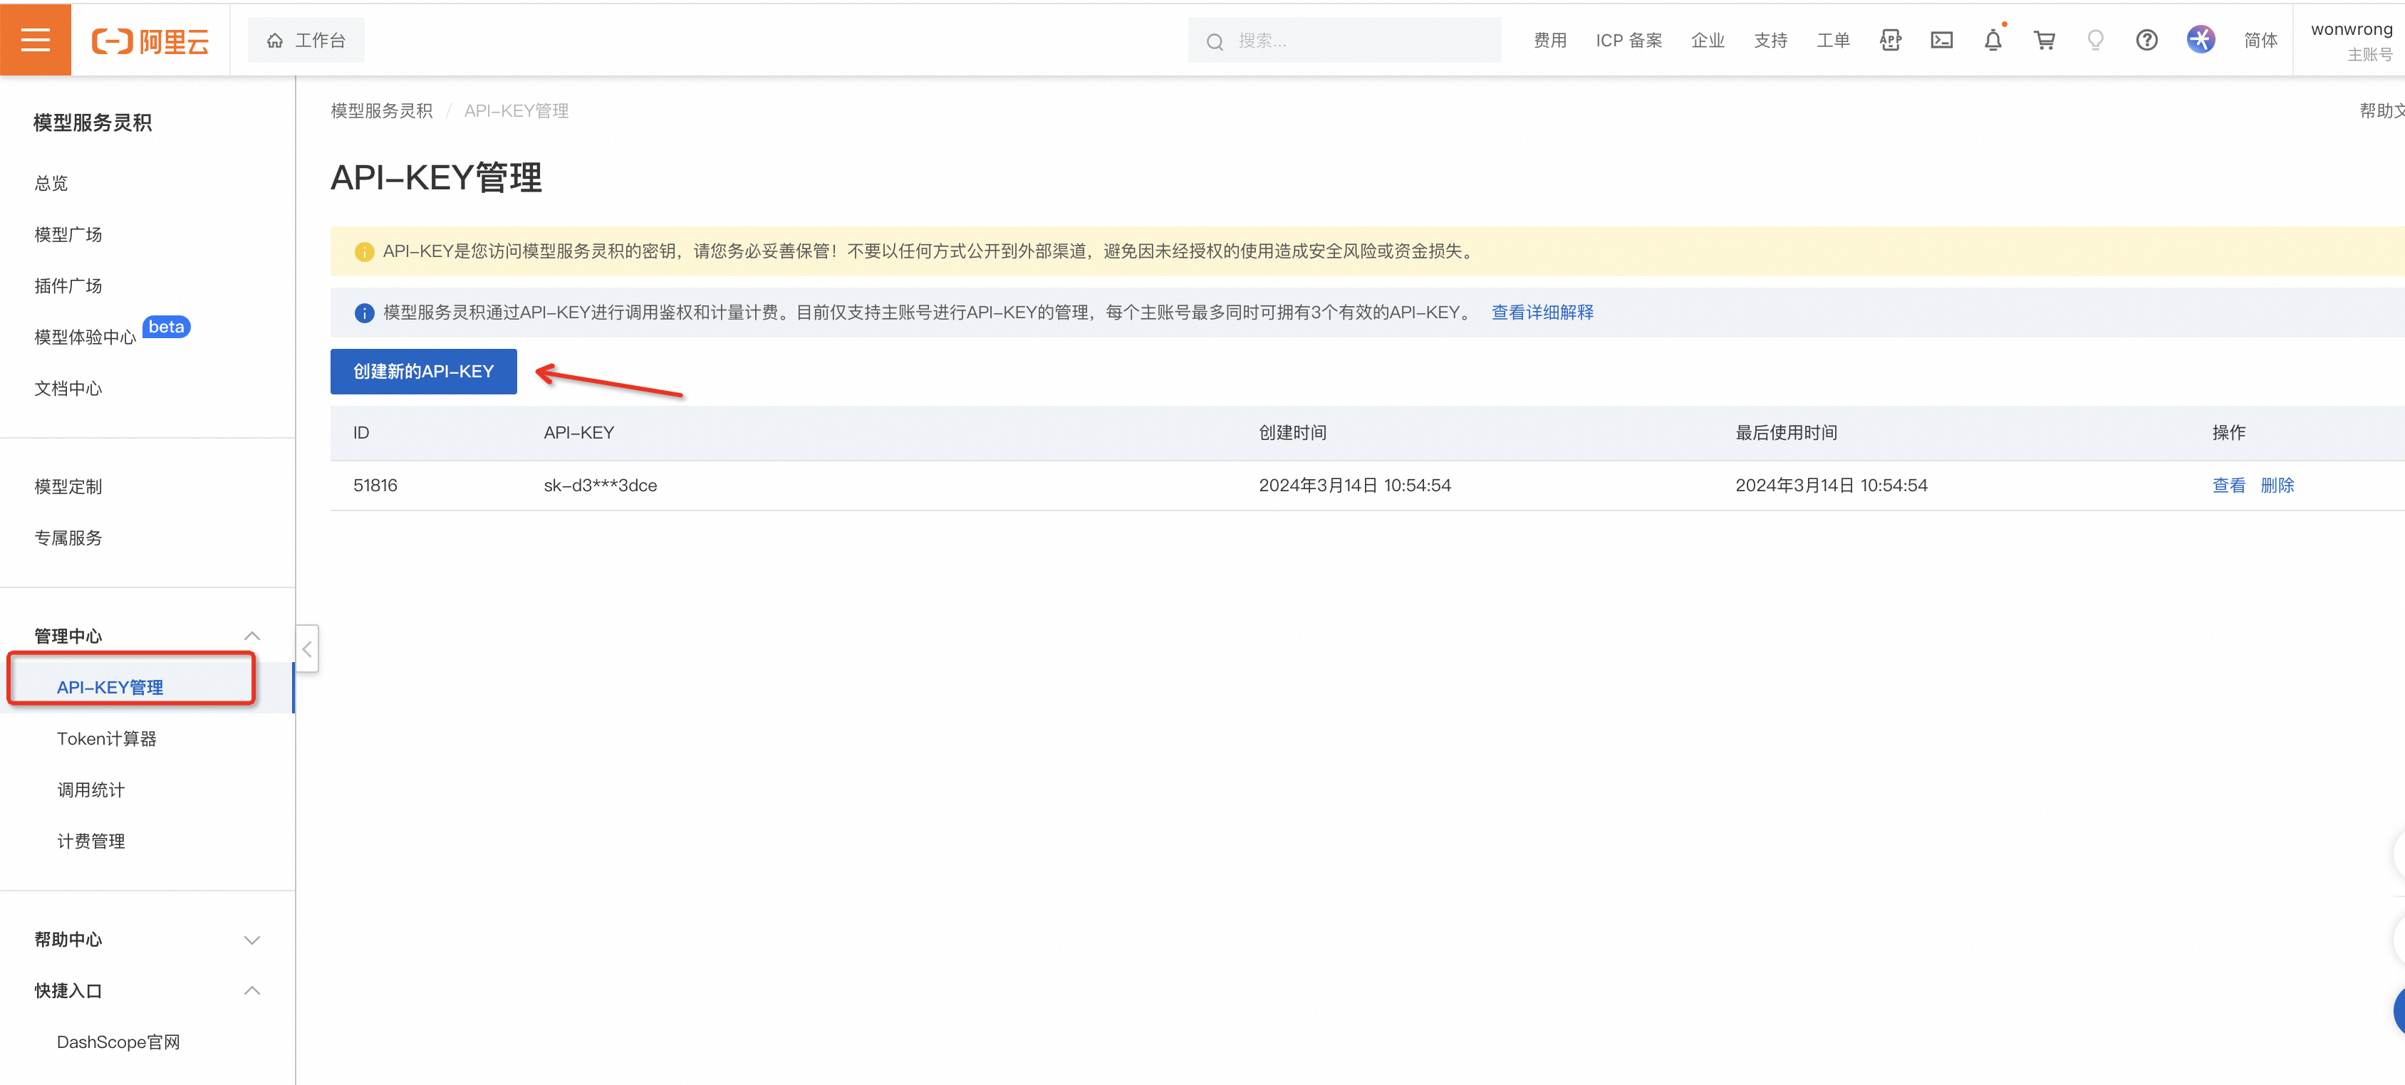This screenshot has width=2405, height=1085.
Task: Switch to the Token计算器 menu item
Action: tap(106, 738)
